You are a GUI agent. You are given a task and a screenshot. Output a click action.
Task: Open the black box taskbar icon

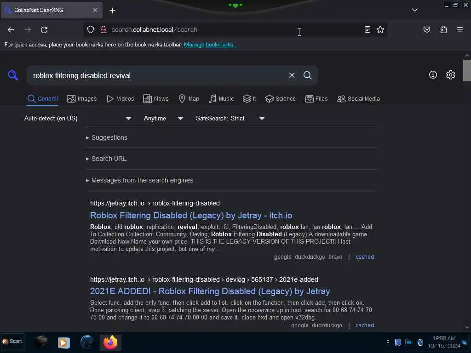[x=41, y=342]
